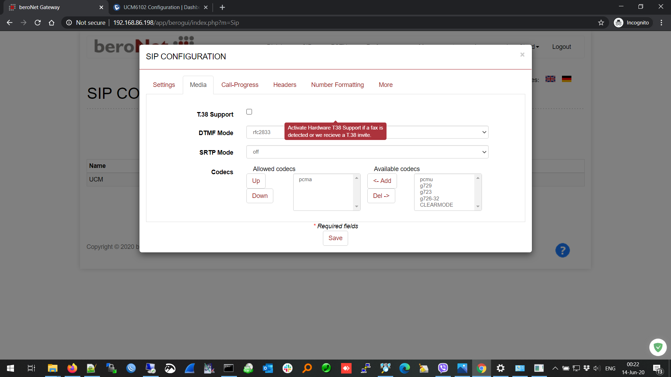The width and height of the screenshot is (671, 377).
Task: Open a new browser tab with plus icon
Action: (222, 7)
